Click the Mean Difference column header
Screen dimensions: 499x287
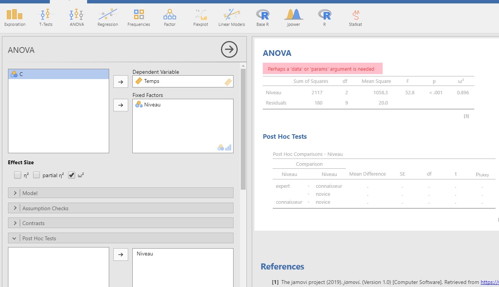[x=367, y=174]
